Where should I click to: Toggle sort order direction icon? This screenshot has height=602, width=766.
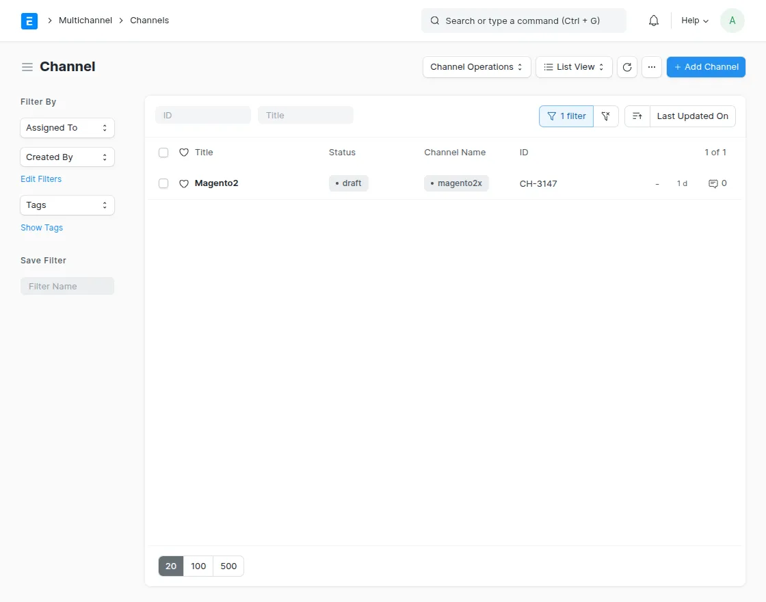pos(637,116)
